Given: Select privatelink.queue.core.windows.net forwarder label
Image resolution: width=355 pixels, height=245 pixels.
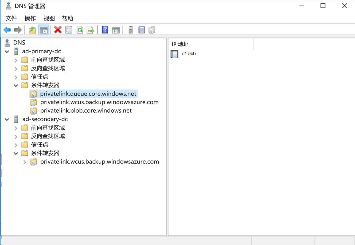Looking at the screenshot, I should coord(88,94).
